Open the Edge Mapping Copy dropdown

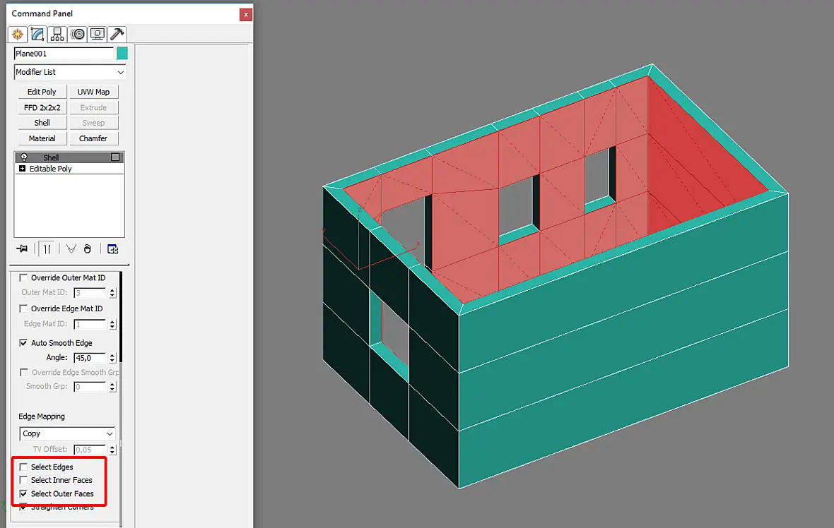point(67,433)
